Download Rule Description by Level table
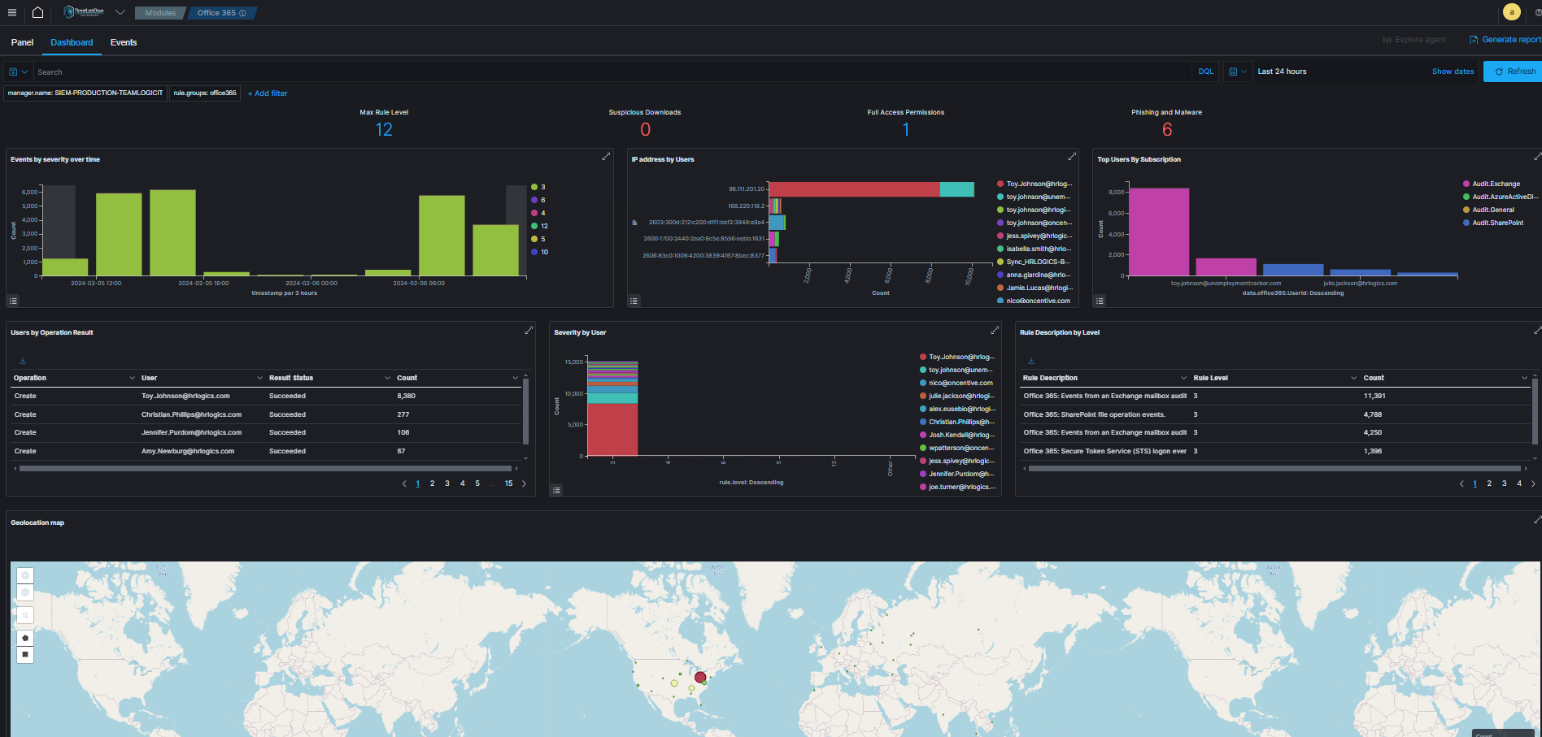The height and width of the screenshot is (737, 1542). click(x=1031, y=361)
